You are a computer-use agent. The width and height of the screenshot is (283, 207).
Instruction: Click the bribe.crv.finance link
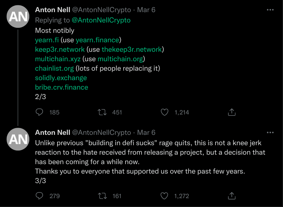(62, 87)
